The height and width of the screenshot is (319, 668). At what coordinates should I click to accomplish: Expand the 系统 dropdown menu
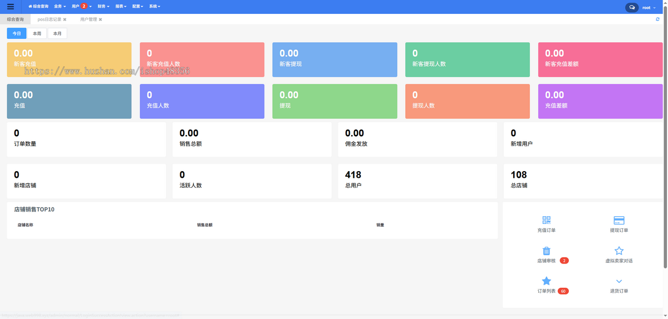tap(155, 7)
